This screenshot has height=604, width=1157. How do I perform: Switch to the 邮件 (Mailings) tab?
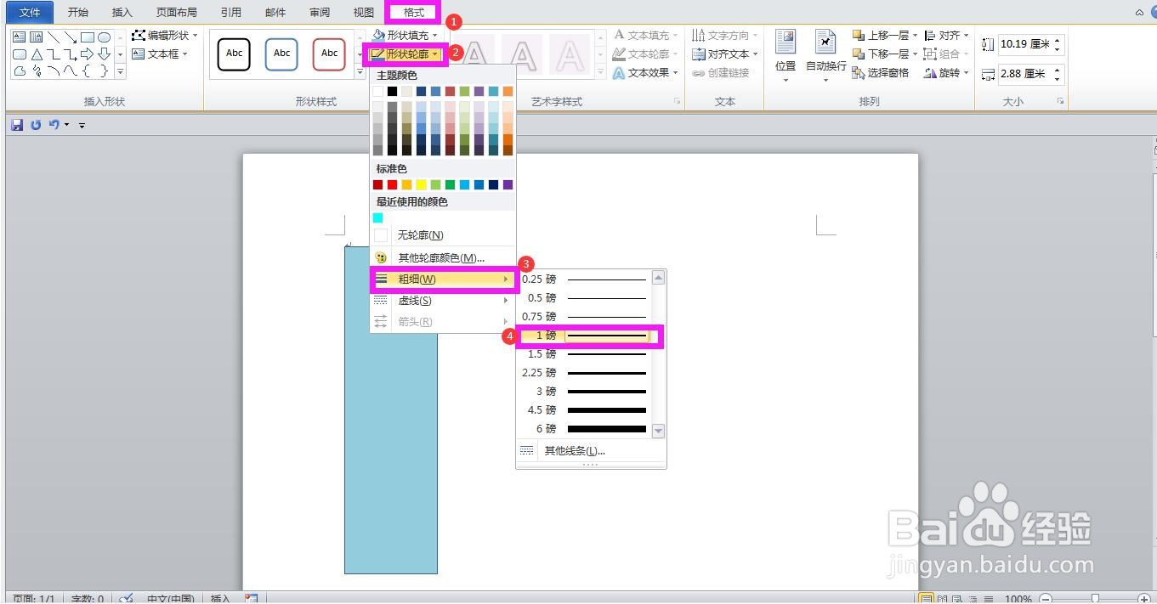(275, 12)
